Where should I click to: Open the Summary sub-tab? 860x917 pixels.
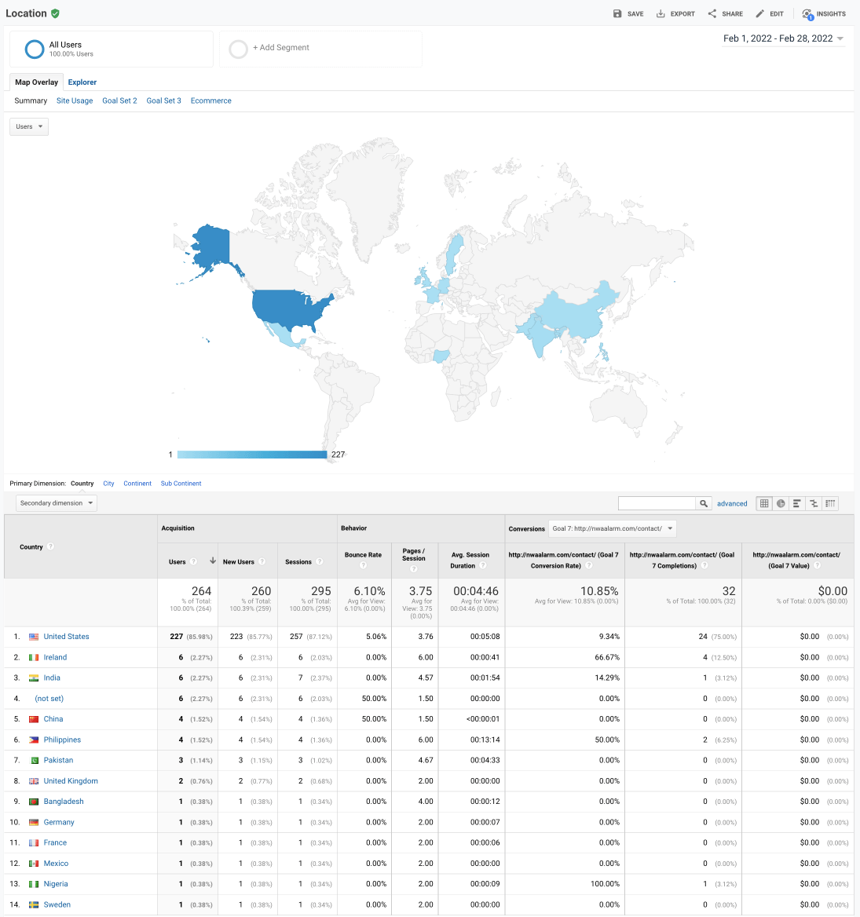tap(31, 100)
